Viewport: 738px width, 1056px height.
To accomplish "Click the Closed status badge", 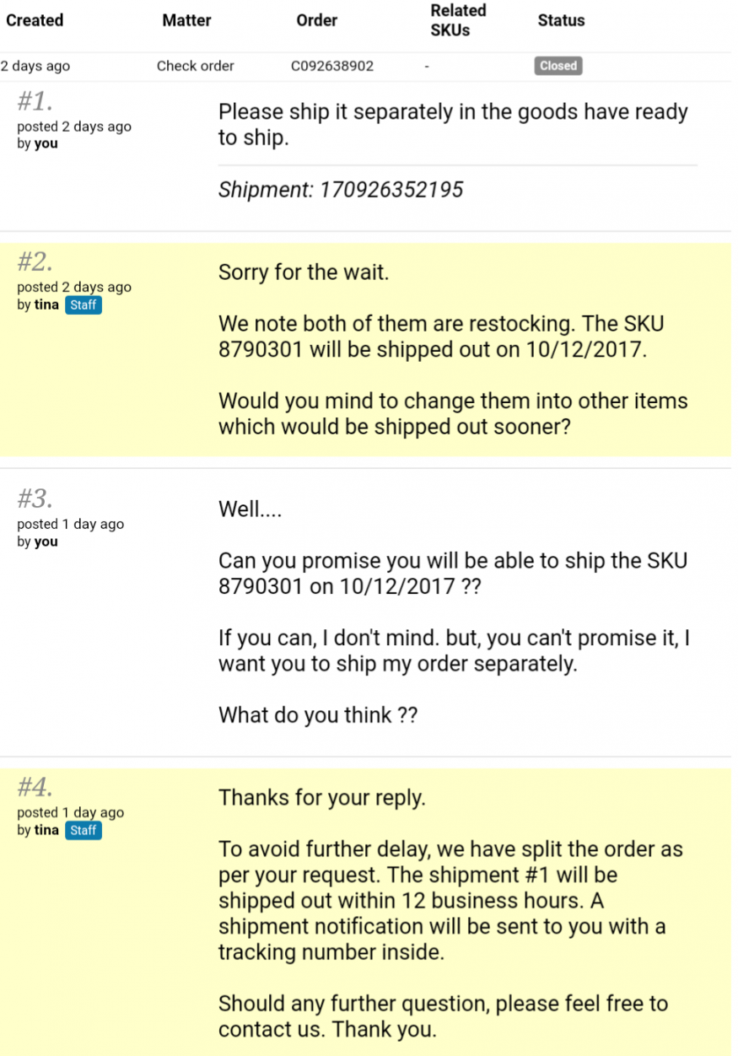I will pyautogui.click(x=558, y=66).
